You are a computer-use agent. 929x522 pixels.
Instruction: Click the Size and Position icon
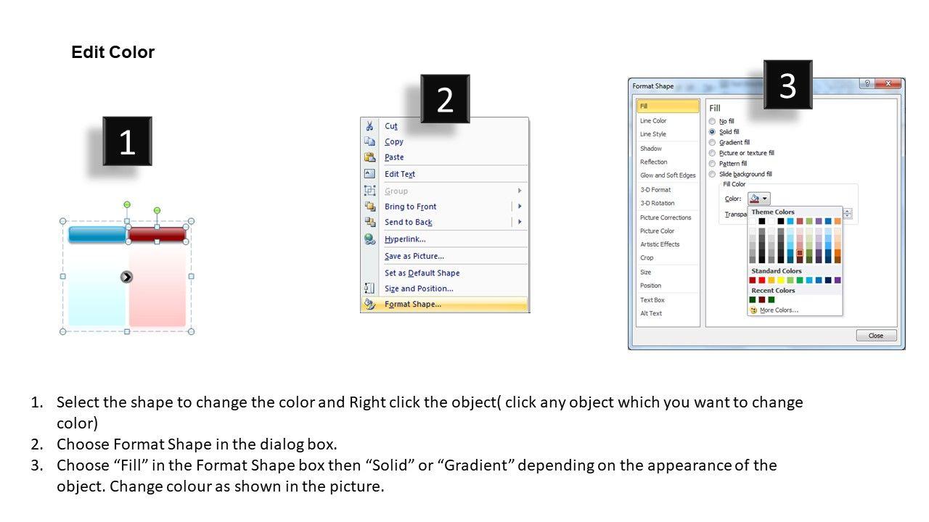click(x=370, y=289)
